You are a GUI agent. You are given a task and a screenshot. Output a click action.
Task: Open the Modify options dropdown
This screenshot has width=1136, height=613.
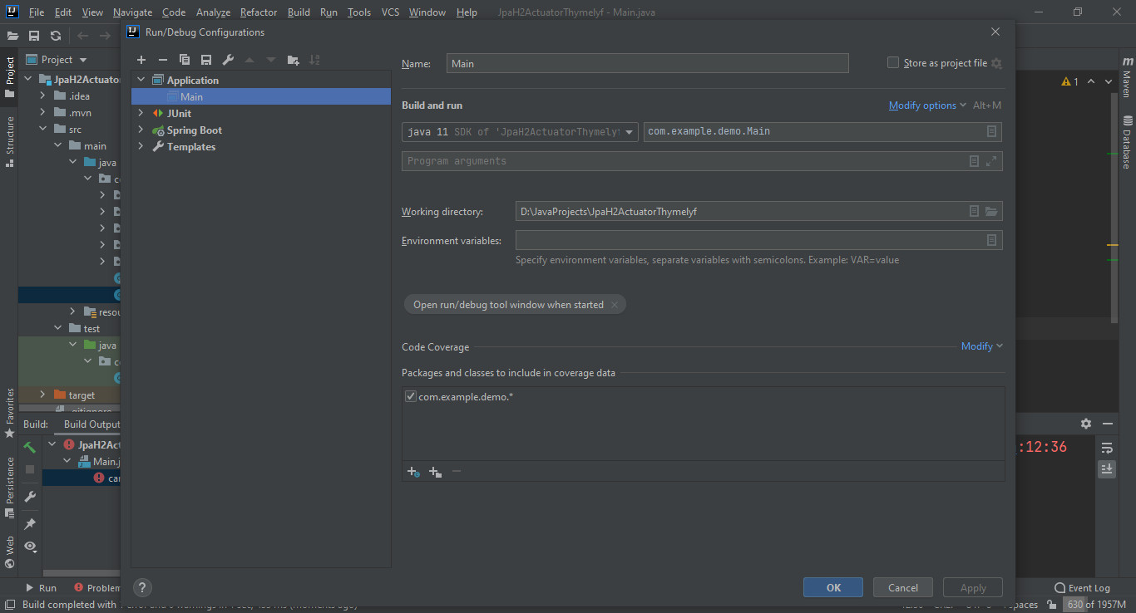point(921,105)
